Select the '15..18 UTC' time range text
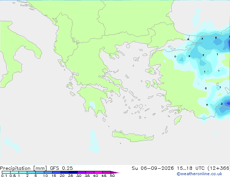 [190, 168]
